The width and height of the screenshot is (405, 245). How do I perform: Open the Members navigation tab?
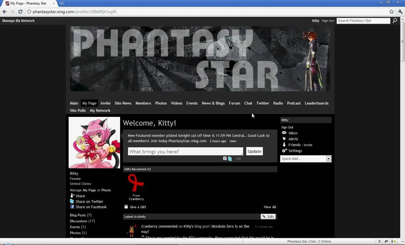pyautogui.click(x=143, y=103)
